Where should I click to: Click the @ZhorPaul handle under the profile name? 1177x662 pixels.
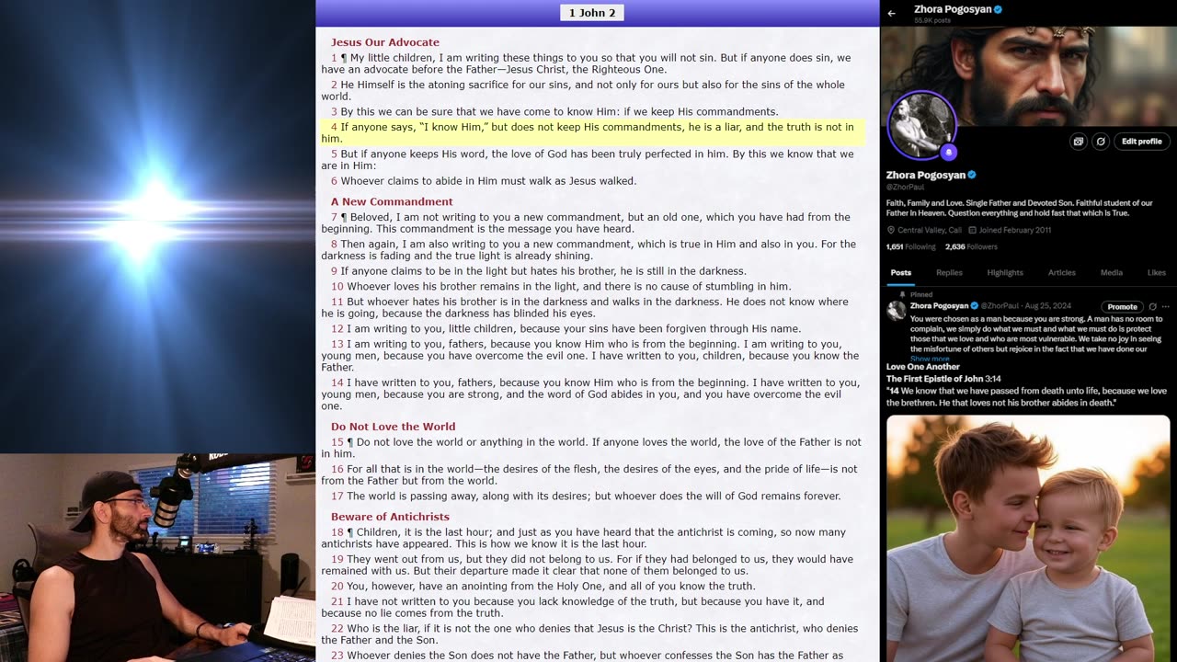(x=906, y=187)
